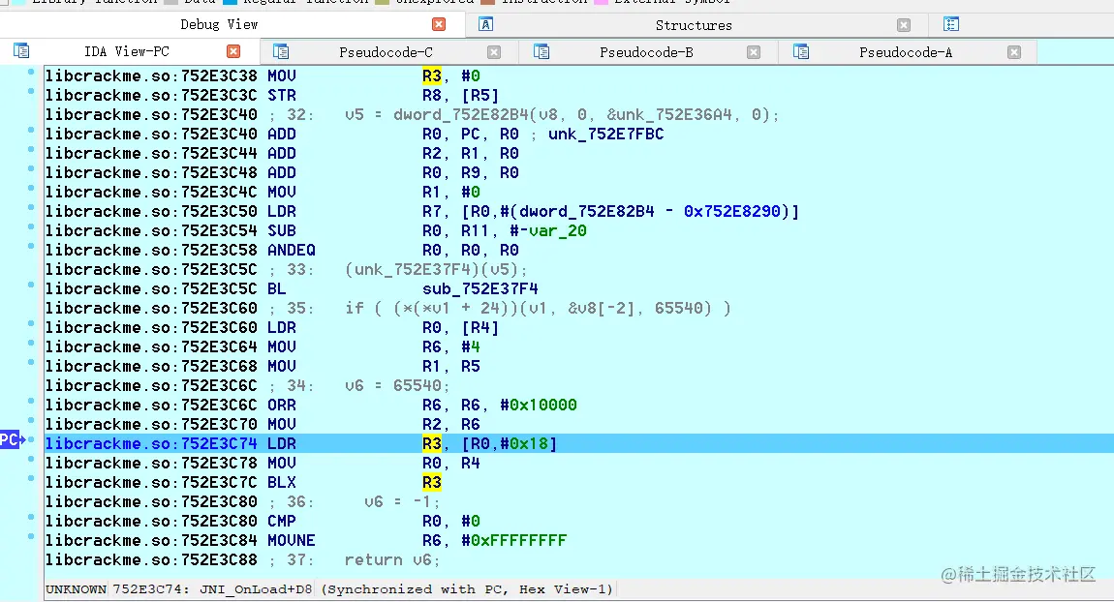Click the Pseudocode-A tab icon
Screen dimensions: 1114x602
click(x=801, y=52)
